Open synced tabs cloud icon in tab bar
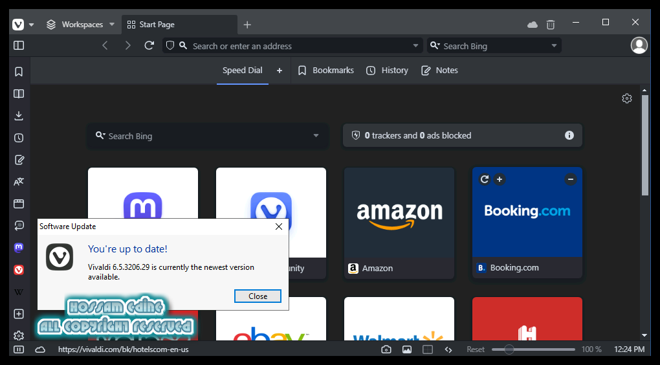 (533, 25)
